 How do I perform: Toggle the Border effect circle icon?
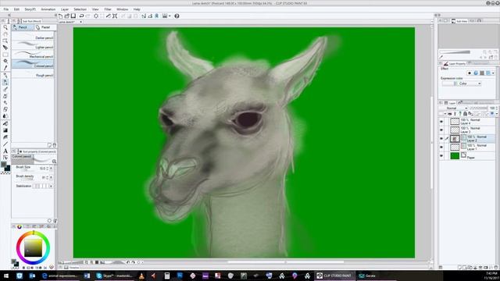470,73
